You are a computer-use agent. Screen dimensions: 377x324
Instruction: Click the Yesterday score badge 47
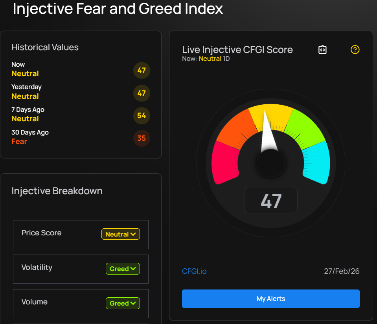(x=142, y=93)
